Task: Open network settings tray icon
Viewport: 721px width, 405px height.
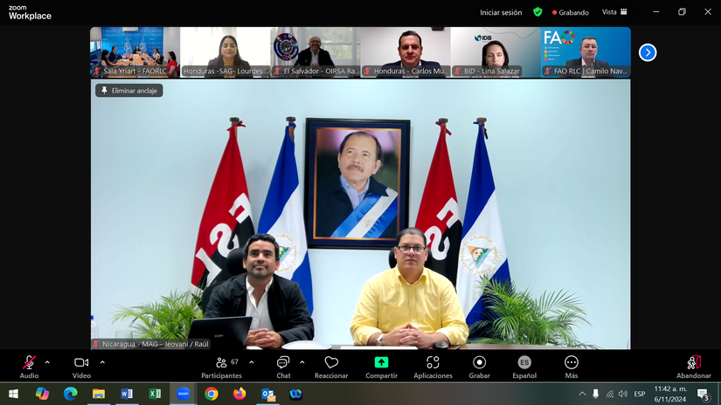Action: point(610,394)
